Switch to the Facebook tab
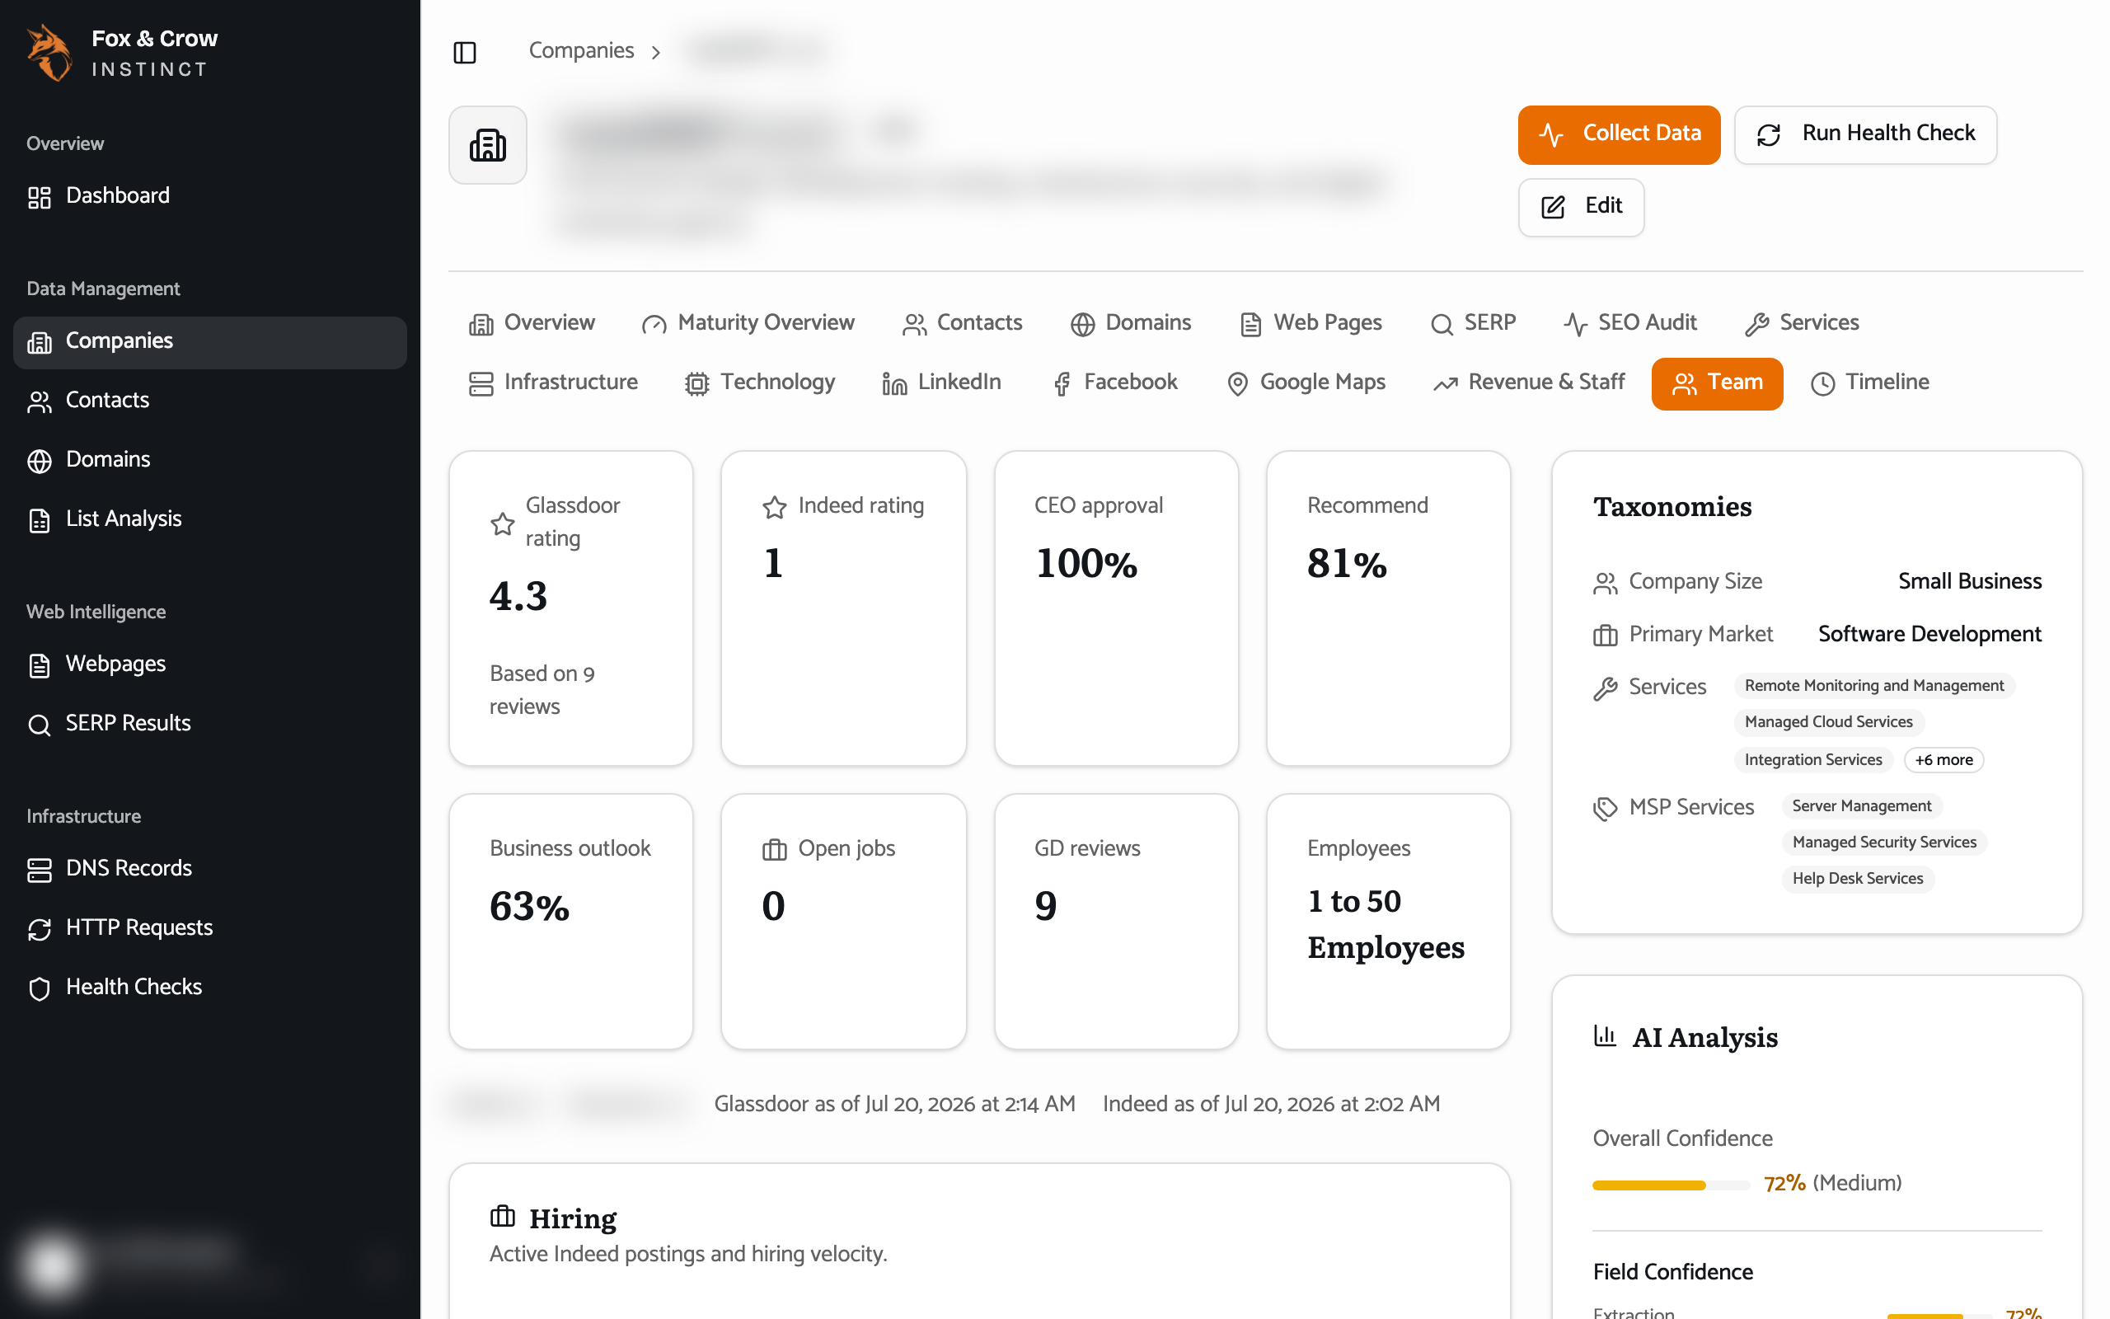Image resolution: width=2110 pixels, height=1319 pixels. tap(1114, 383)
